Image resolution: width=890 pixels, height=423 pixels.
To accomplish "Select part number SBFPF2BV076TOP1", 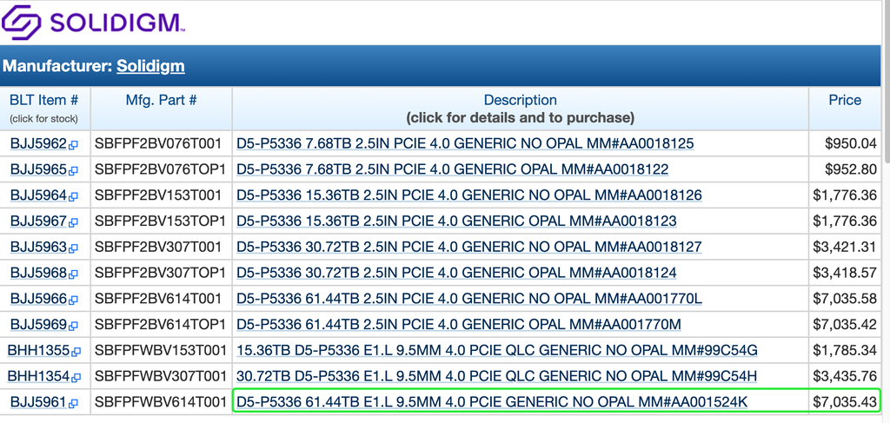I will pos(160,169).
